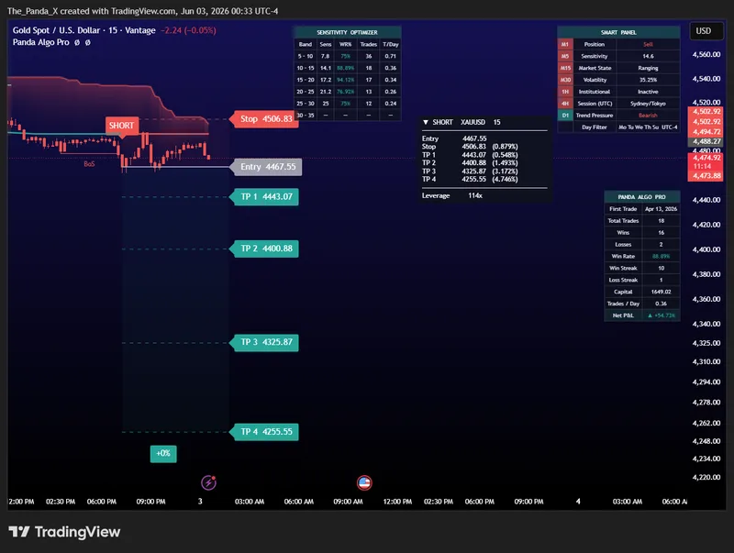Click the M5 timeframe badge
This screenshot has height=553, width=734.
(x=565, y=56)
